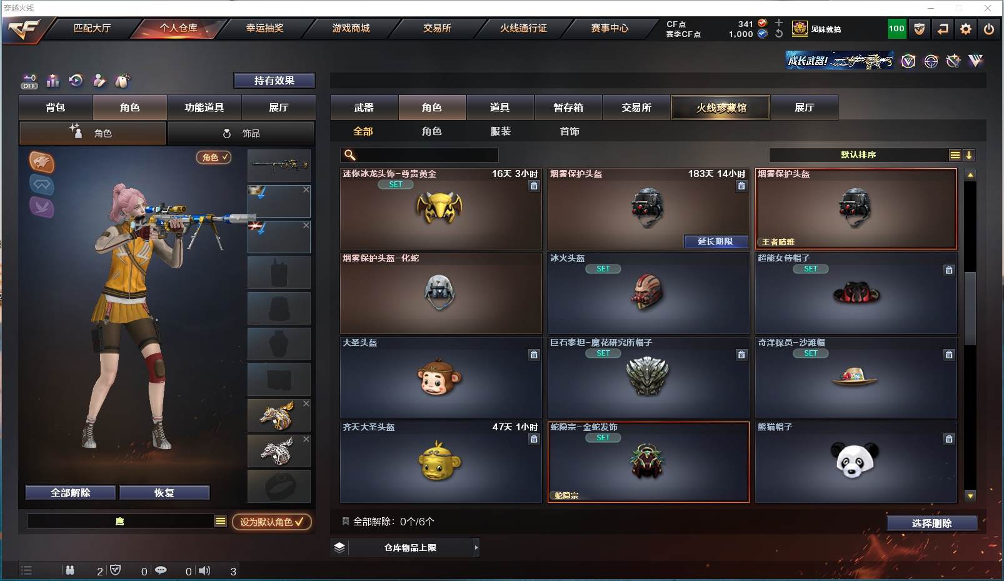Open the character name list dropdown
The height and width of the screenshot is (581, 1004).
pyautogui.click(x=221, y=521)
